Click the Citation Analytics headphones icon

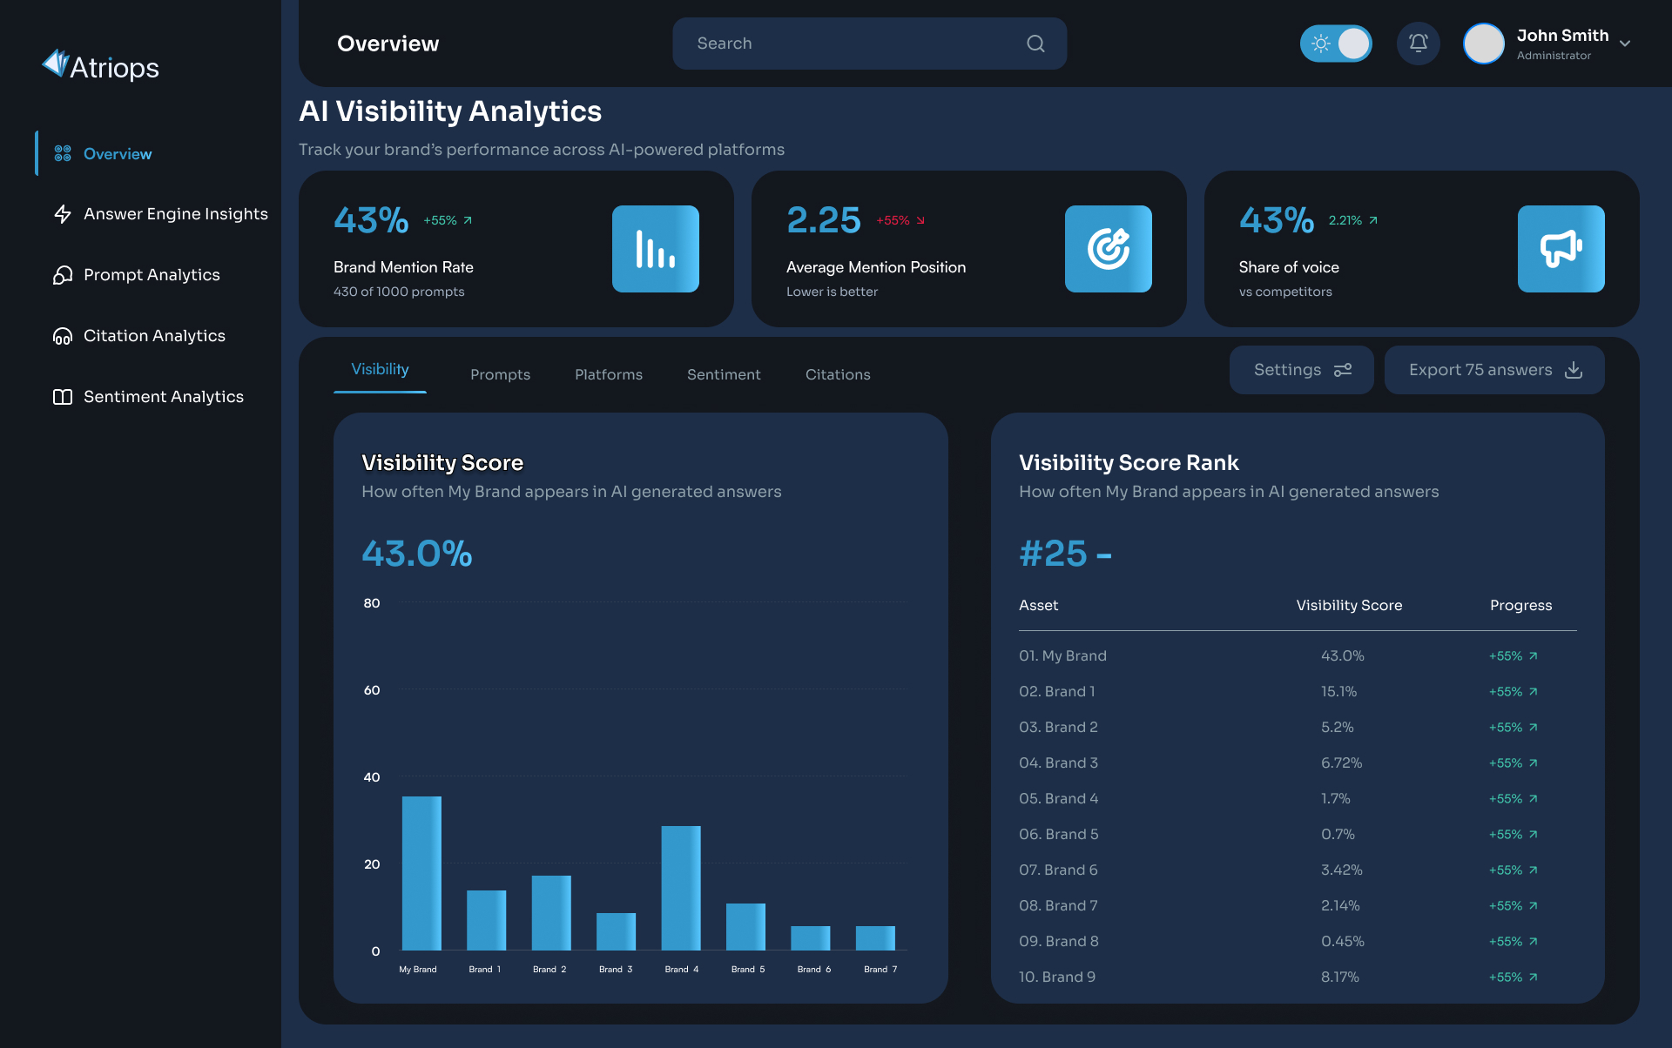tap(63, 336)
